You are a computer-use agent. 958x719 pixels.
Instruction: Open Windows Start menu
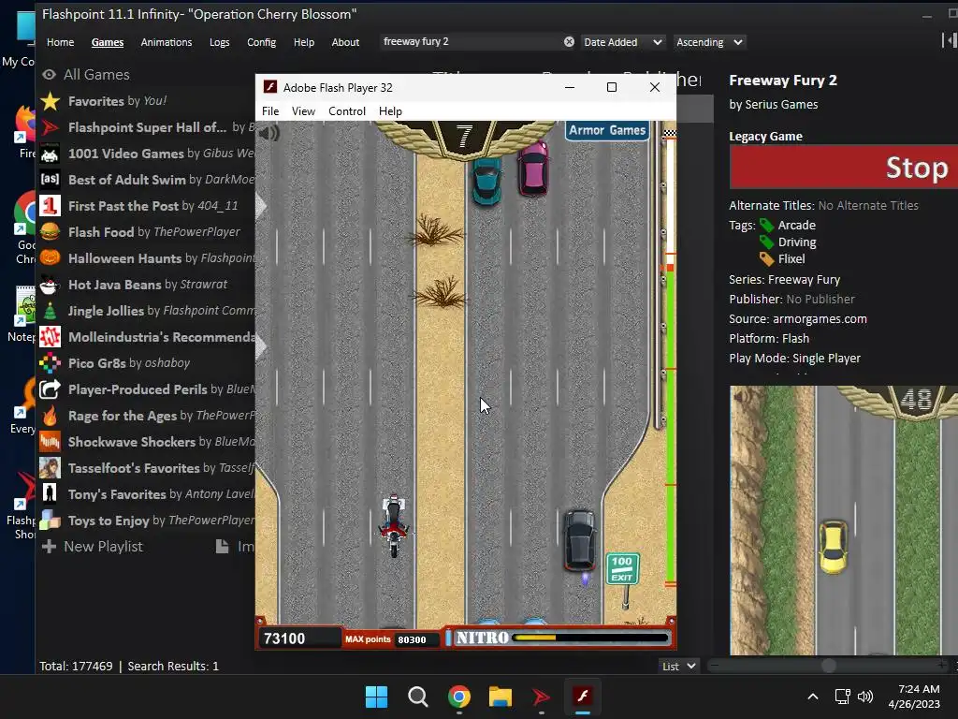coord(376,697)
